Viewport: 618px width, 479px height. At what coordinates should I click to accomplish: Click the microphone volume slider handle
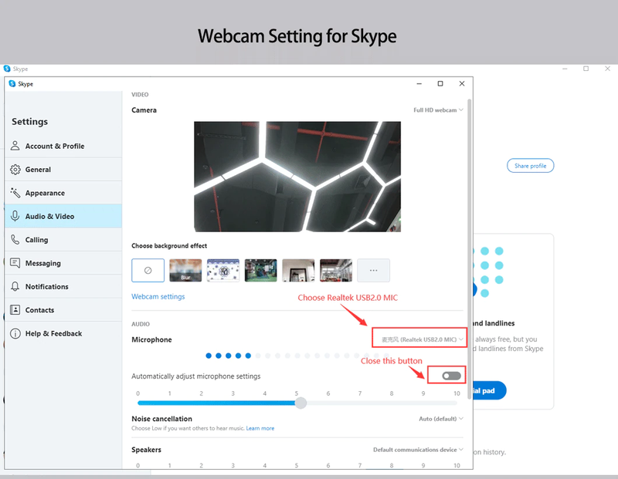coord(301,403)
